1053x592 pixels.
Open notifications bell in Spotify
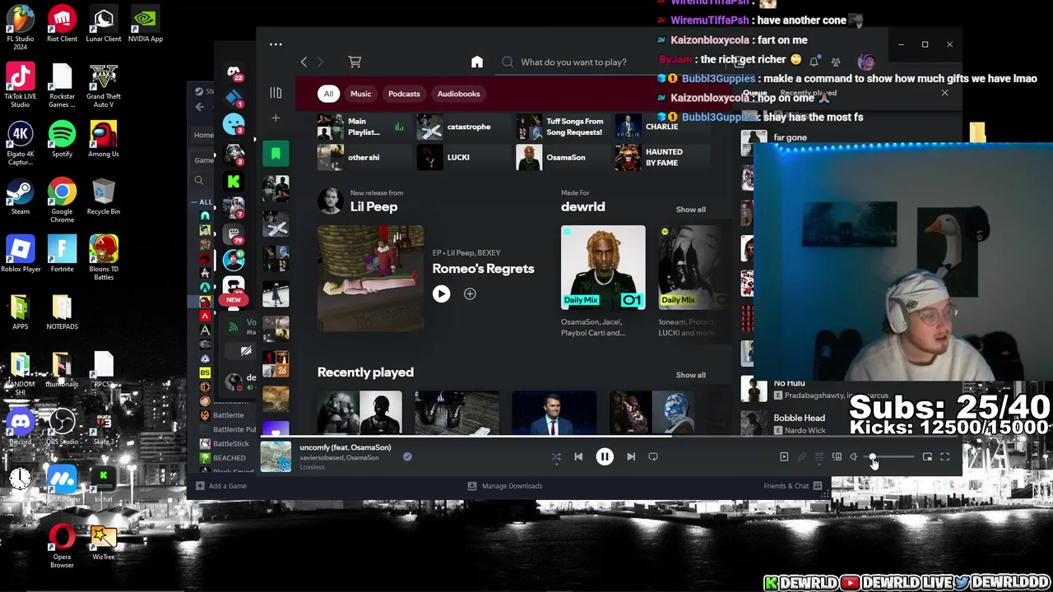tap(814, 62)
